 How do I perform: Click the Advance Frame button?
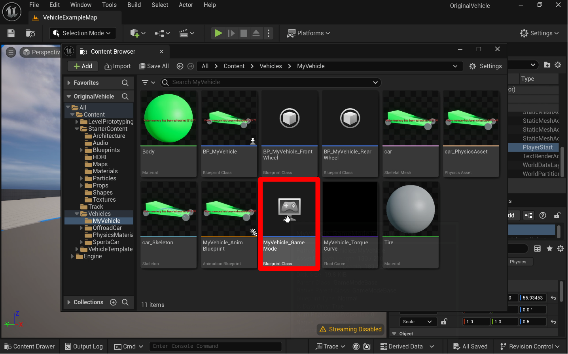click(231, 33)
